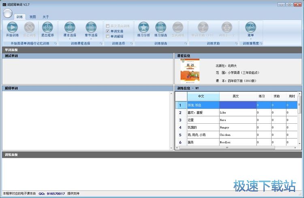
Task: Open the 练习报告 practice report icon
Action: (x=161, y=28)
